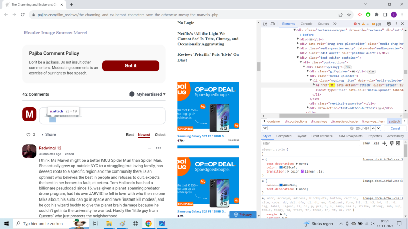Image resolution: width=408 pixels, height=229 pixels.
Task: Toggle the device toolbar icon in DevTools
Action: pos(272,24)
